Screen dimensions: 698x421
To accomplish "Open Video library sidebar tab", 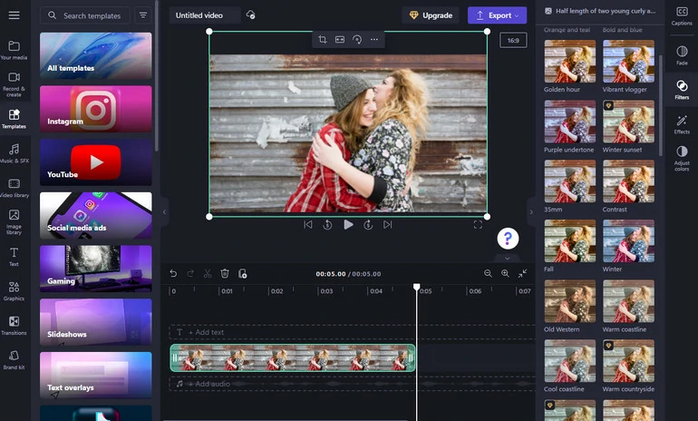I will (14, 188).
